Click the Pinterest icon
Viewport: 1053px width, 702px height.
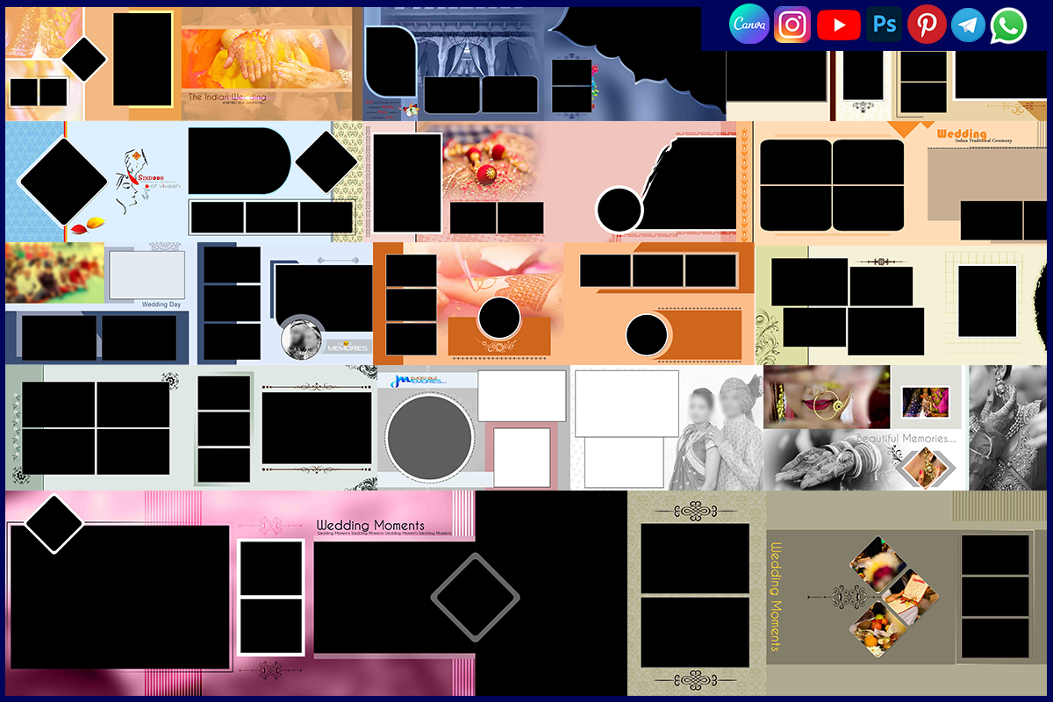(x=927, y=25)
